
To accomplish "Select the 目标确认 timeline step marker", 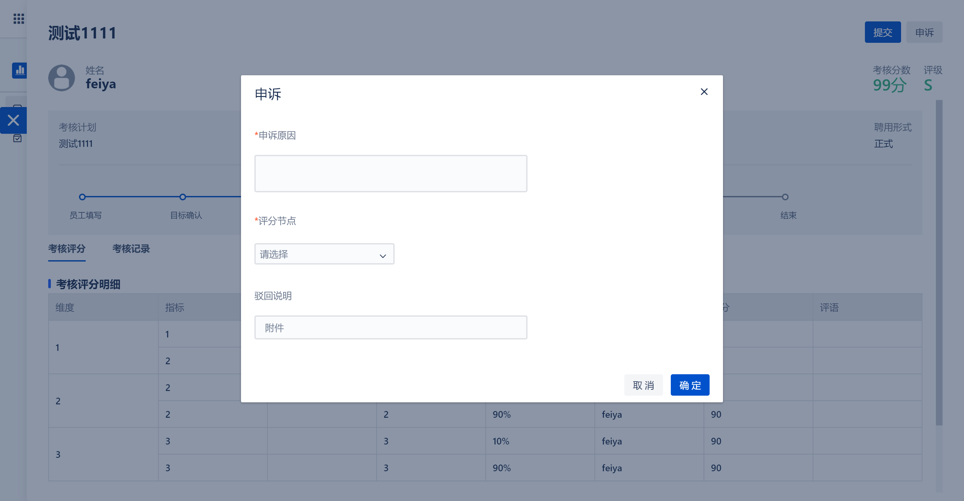I will (x=183, y=197).
